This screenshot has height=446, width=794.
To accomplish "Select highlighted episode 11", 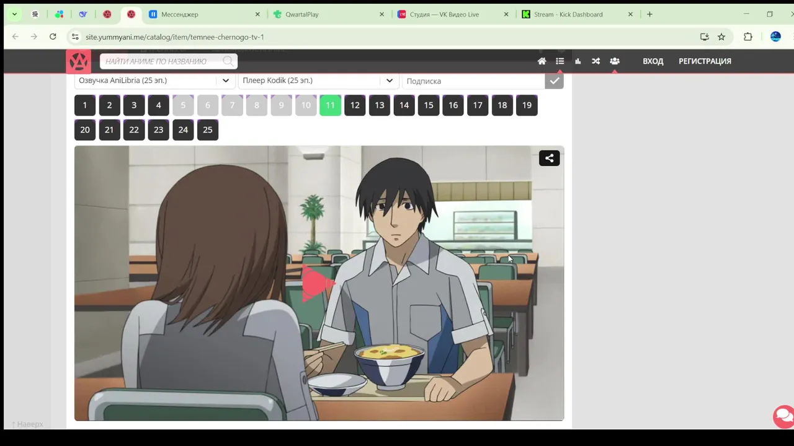I will pos(330,105).
